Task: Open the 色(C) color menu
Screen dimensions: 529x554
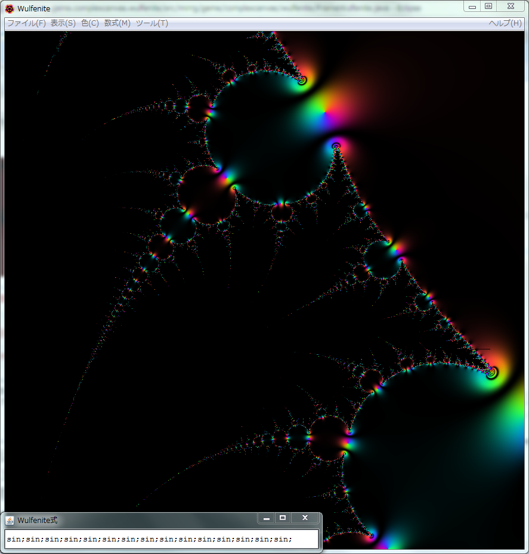Action: (x=89, y=23)
